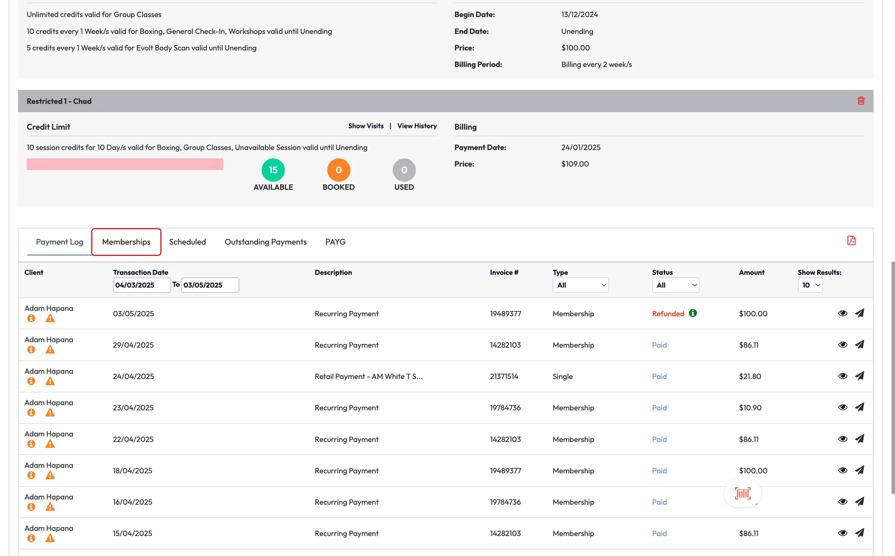View details of the 03/05/2025 refunded payment
Viewport: 895px width, 556px height.
843,313
